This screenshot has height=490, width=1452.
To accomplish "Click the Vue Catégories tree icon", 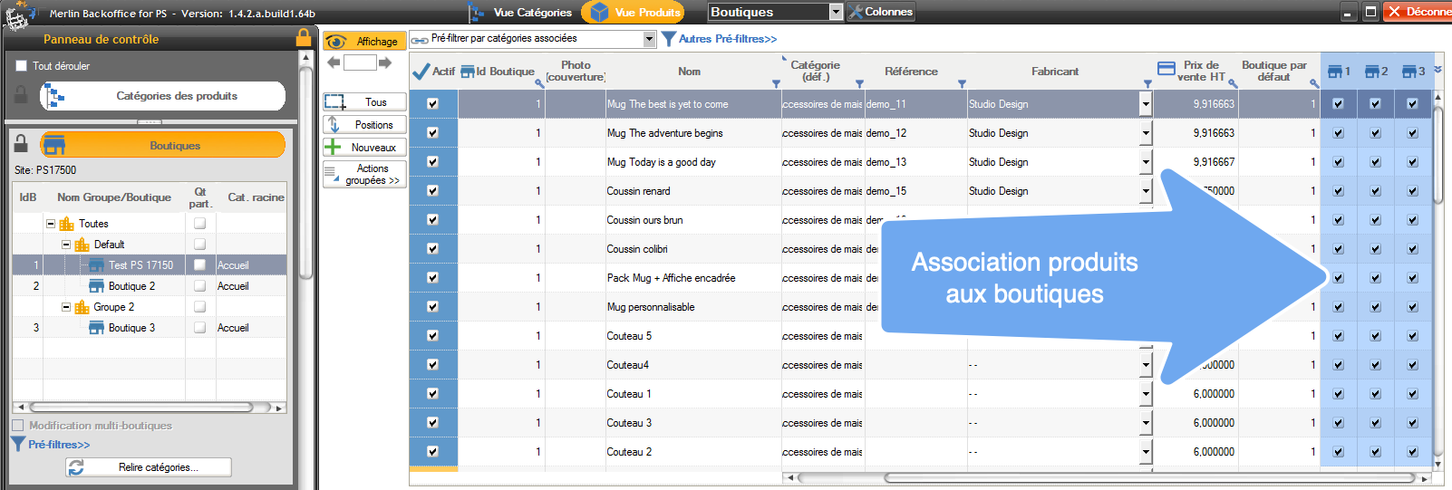I will [x=477, y=12].
